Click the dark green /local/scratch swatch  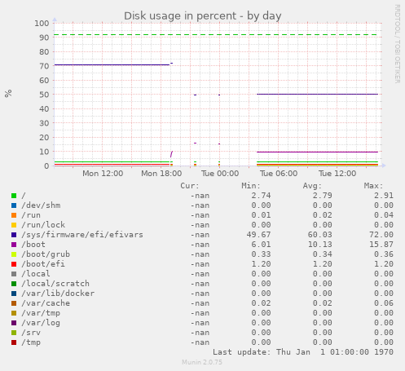point(14,284)
